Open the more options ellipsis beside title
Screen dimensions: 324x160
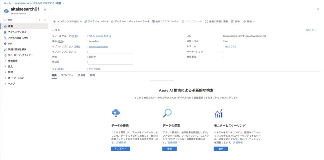51,9
